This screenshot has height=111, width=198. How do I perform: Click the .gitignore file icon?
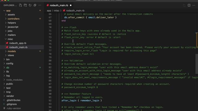[x=4, y=104]
